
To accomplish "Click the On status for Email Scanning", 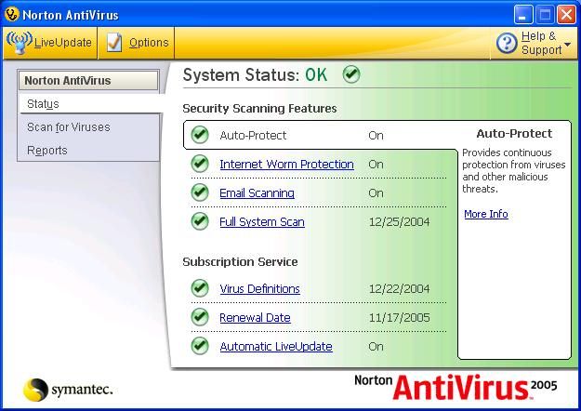I will coord(376,193).
